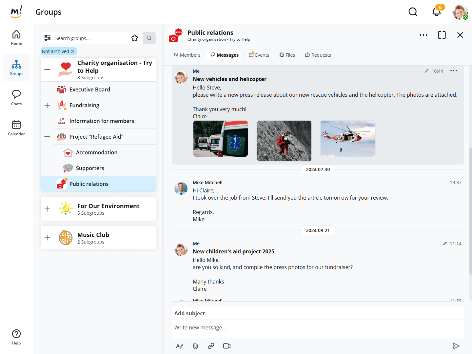Collapse the Project "Refugee Aid" subgroup
Screen dimensions: 472x354
click(x=47, y=137)
